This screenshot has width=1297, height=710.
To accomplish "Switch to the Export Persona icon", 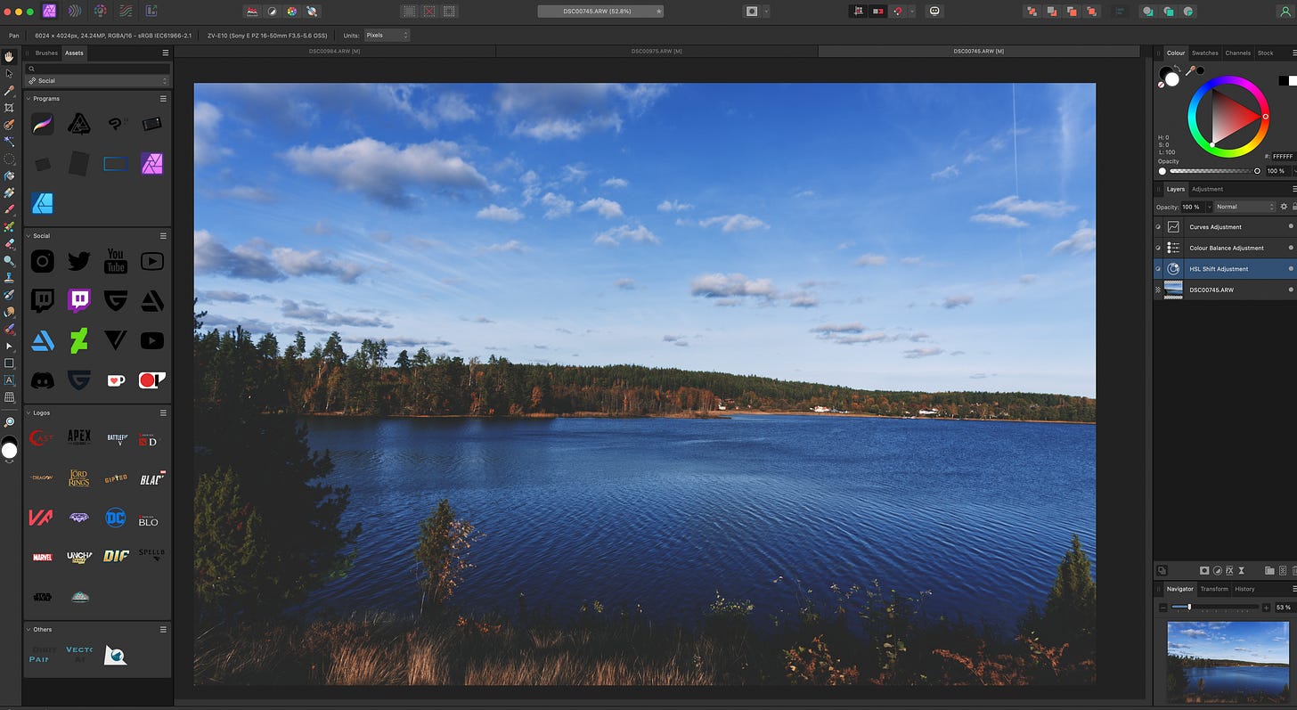I will coord(151,12).
